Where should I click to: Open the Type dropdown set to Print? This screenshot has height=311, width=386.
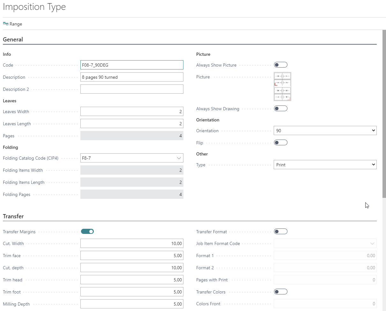point(325,165)
